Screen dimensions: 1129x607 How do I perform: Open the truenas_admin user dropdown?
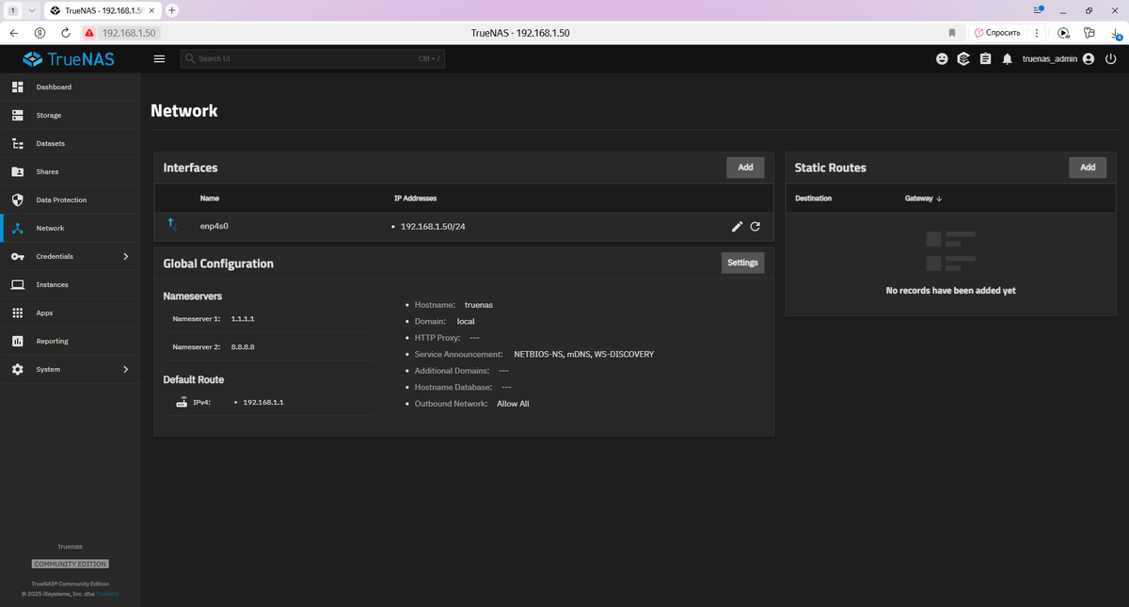coord(1058,58)
